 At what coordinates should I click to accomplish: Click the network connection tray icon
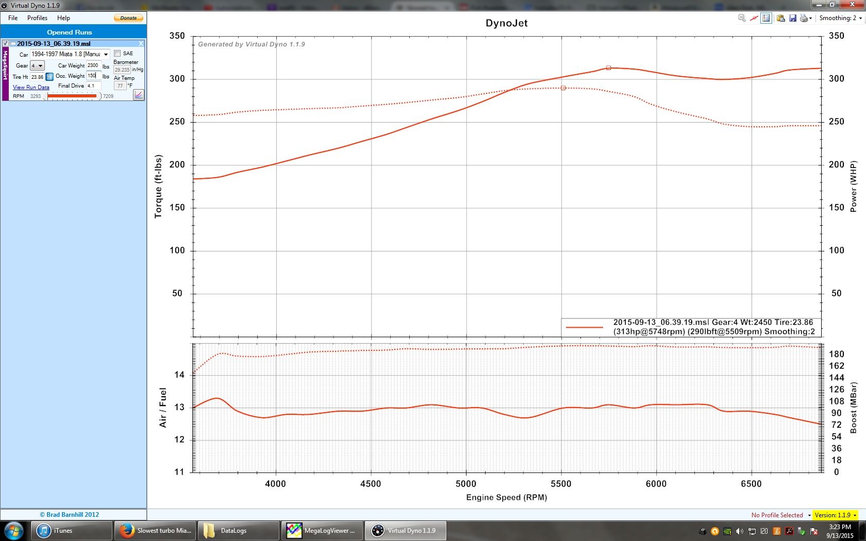point(752,531)
